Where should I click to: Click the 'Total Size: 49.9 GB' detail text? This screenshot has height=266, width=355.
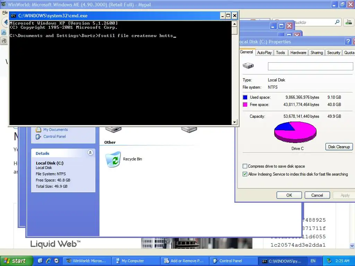52,186
